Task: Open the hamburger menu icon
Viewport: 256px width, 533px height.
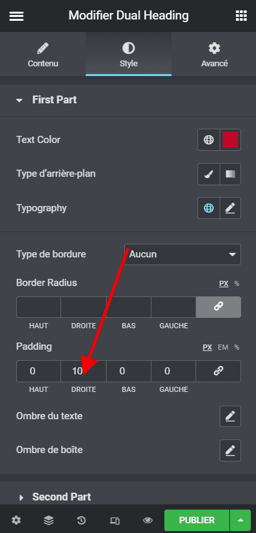Action: coord(16,16)
